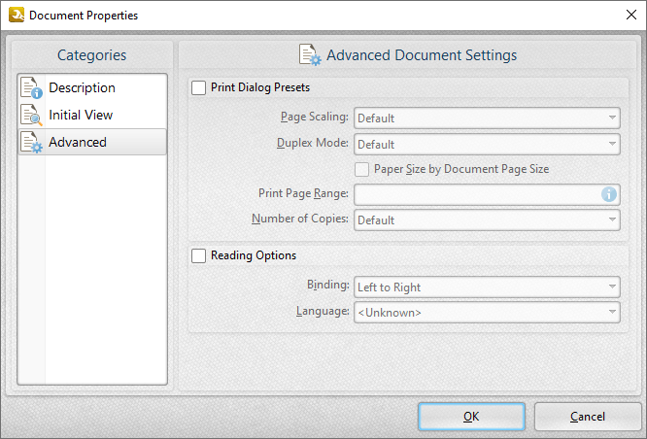Screen dimensions: 647x439
Task: Click the Reading Options label text
Action: [x=254, y=255]
